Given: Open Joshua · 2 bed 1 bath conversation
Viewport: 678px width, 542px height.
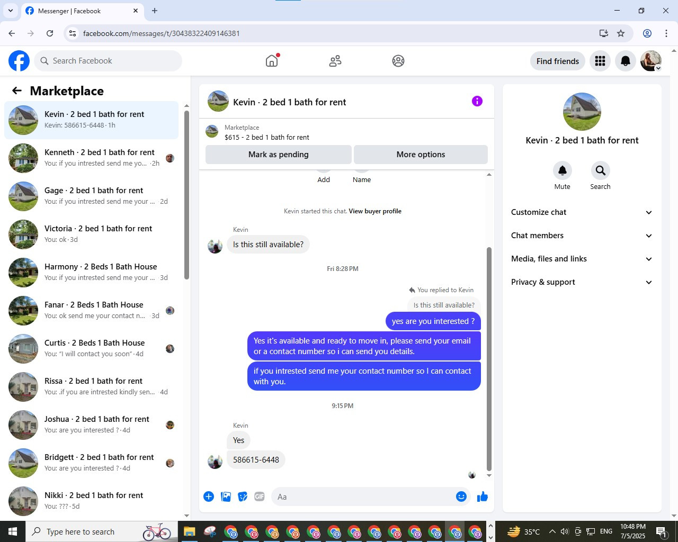Looking at the screenshot, I should 91,425.
